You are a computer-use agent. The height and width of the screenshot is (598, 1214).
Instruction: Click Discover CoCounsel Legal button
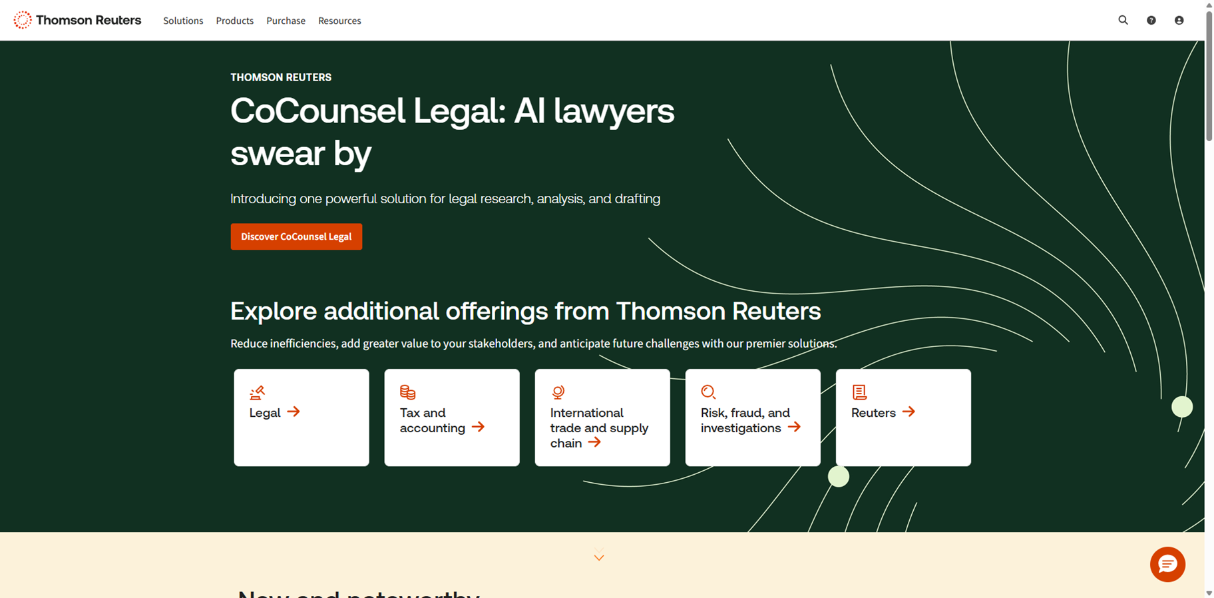click(x=296, y=236)
